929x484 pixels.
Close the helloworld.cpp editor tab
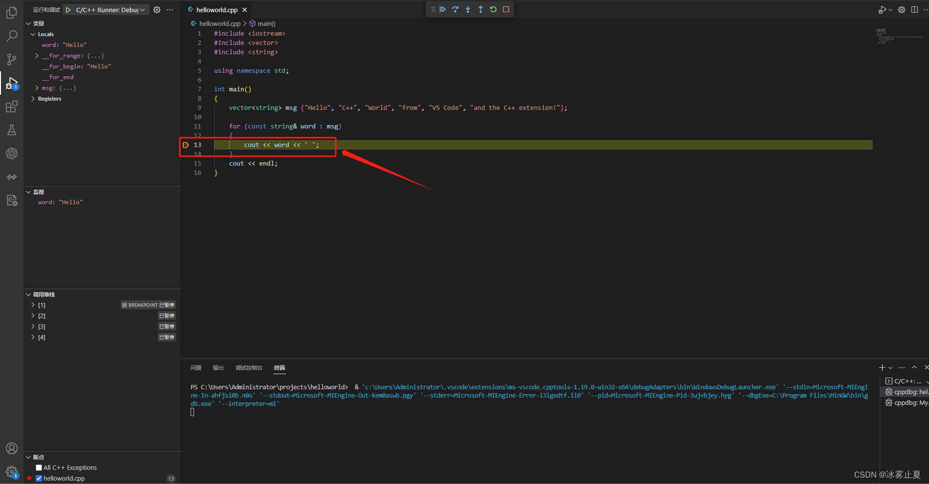click(245, 10)
